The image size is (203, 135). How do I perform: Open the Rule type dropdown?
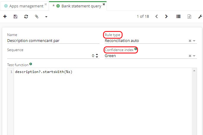pos(194,41)
